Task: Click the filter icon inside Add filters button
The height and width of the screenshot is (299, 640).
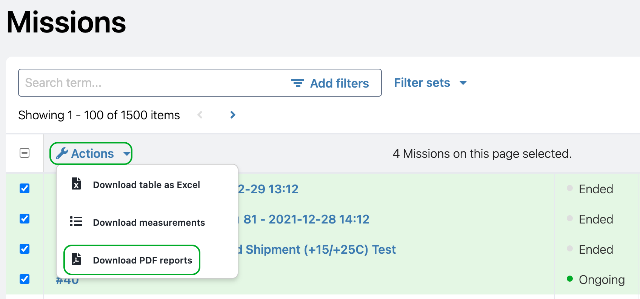Action: coord(297,83)
